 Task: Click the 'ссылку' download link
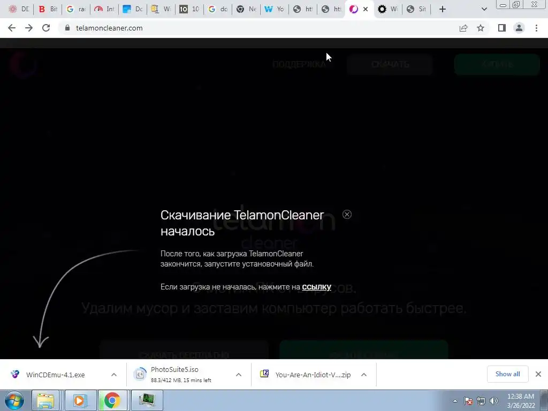tap(316, 287)
